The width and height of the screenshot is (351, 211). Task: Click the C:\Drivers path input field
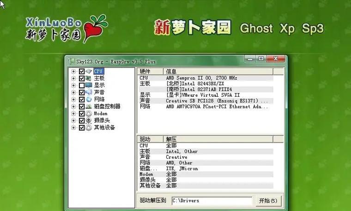212,201
